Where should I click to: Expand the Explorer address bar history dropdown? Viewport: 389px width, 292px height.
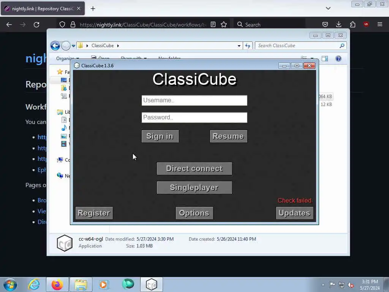239,46
